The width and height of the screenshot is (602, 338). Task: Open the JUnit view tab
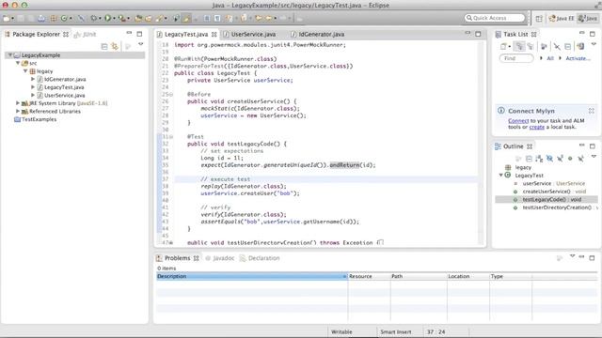[86, 35]
